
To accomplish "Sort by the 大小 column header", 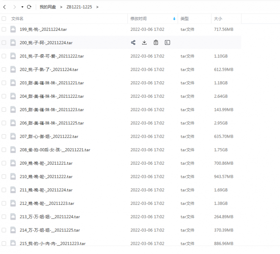I will [x=218, y=19].
